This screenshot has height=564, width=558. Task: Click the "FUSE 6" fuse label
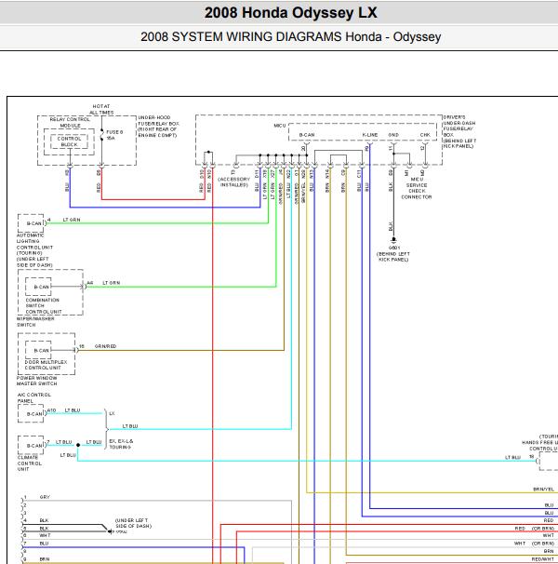pos(114,132)
